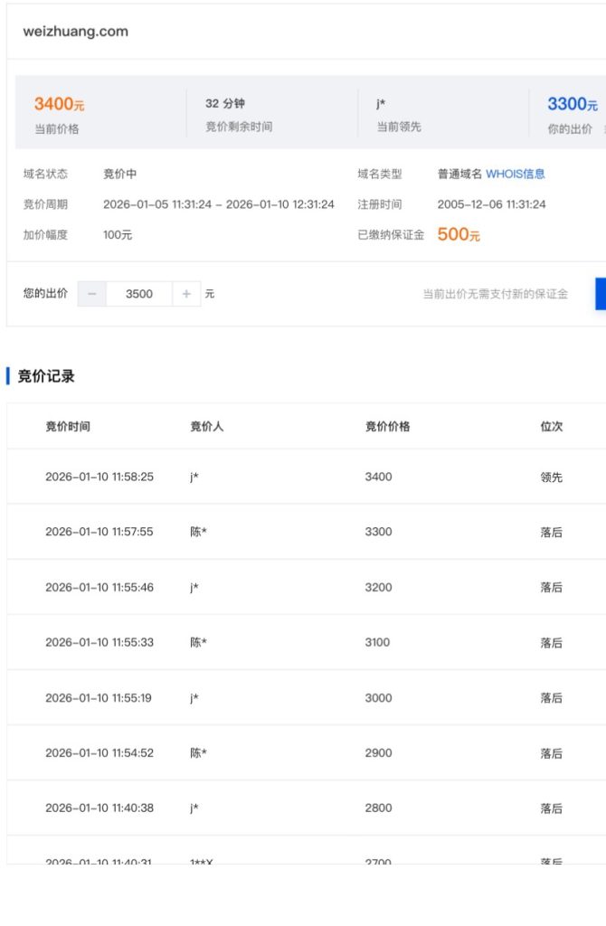
Task: Click the weizhuang.com domain title
Action: coord(76,32)
